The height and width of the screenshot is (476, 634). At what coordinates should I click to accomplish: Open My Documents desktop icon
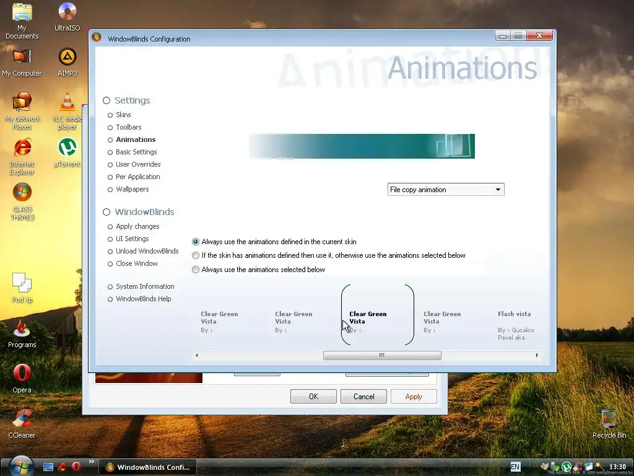22,21
